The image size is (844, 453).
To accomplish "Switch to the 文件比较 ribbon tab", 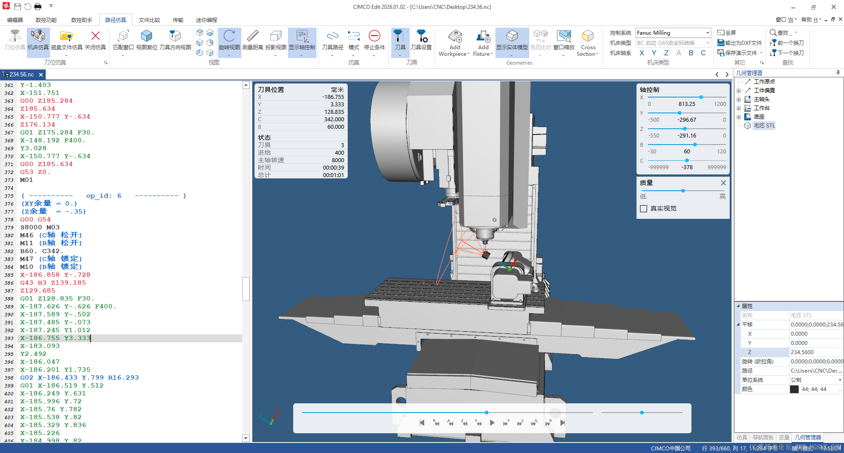I will 149,20.
